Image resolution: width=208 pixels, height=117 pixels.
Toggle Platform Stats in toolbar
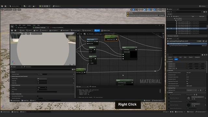click(106, 31)
